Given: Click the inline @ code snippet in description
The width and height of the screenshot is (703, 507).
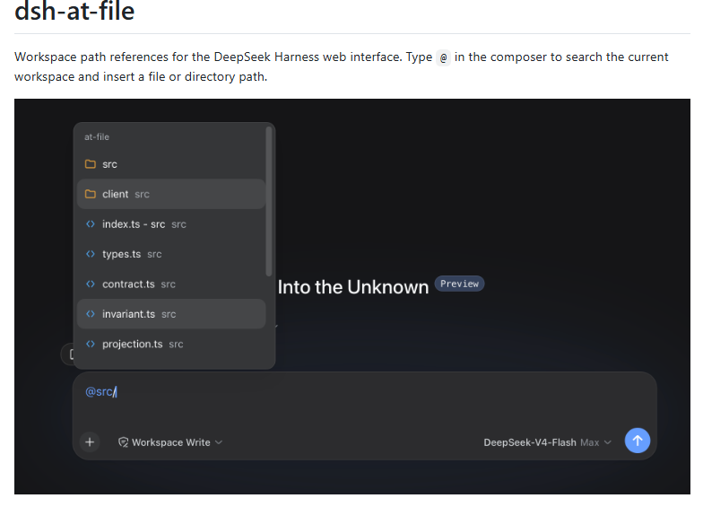Looking at the screenshot, I should (x=443, y=57).
